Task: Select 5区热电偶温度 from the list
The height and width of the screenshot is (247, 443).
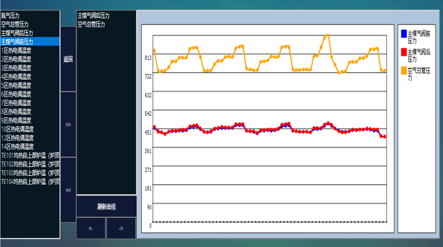Action: point(16,85)
